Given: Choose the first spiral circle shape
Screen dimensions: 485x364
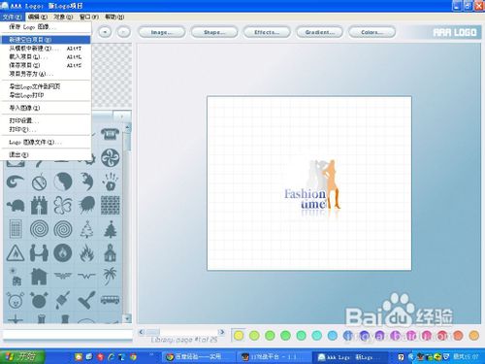Looking at the screenshot, I should [x=39, y=229].
